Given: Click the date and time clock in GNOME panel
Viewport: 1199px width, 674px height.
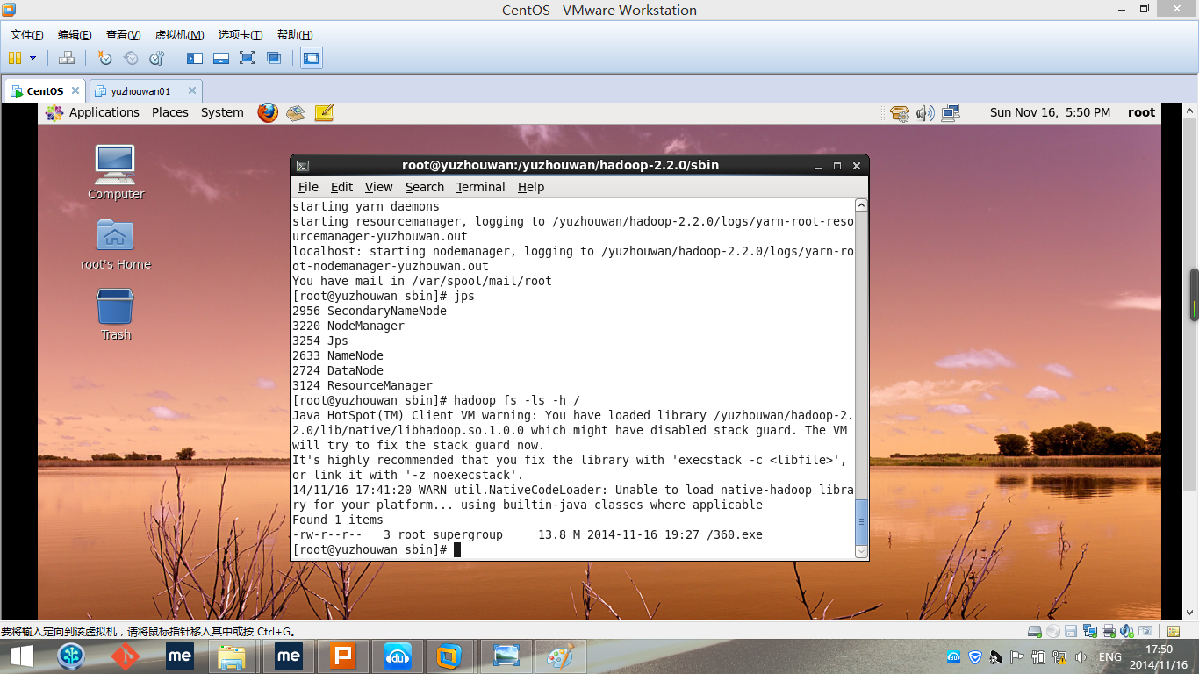Looking at the screenshot, I should click(1050, 112).
